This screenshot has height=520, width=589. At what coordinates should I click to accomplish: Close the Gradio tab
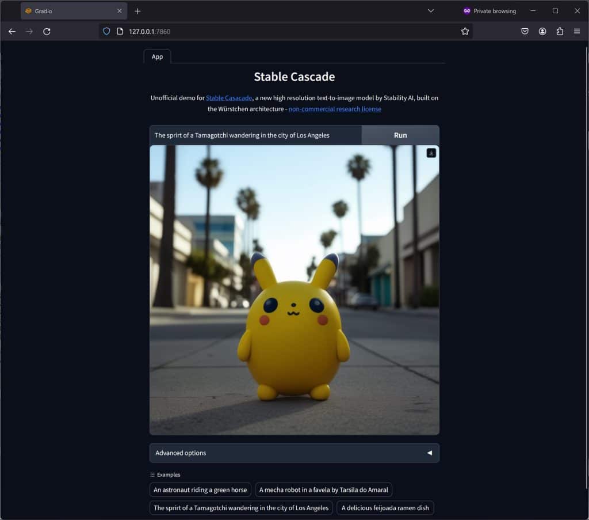(x=120, y=12)
